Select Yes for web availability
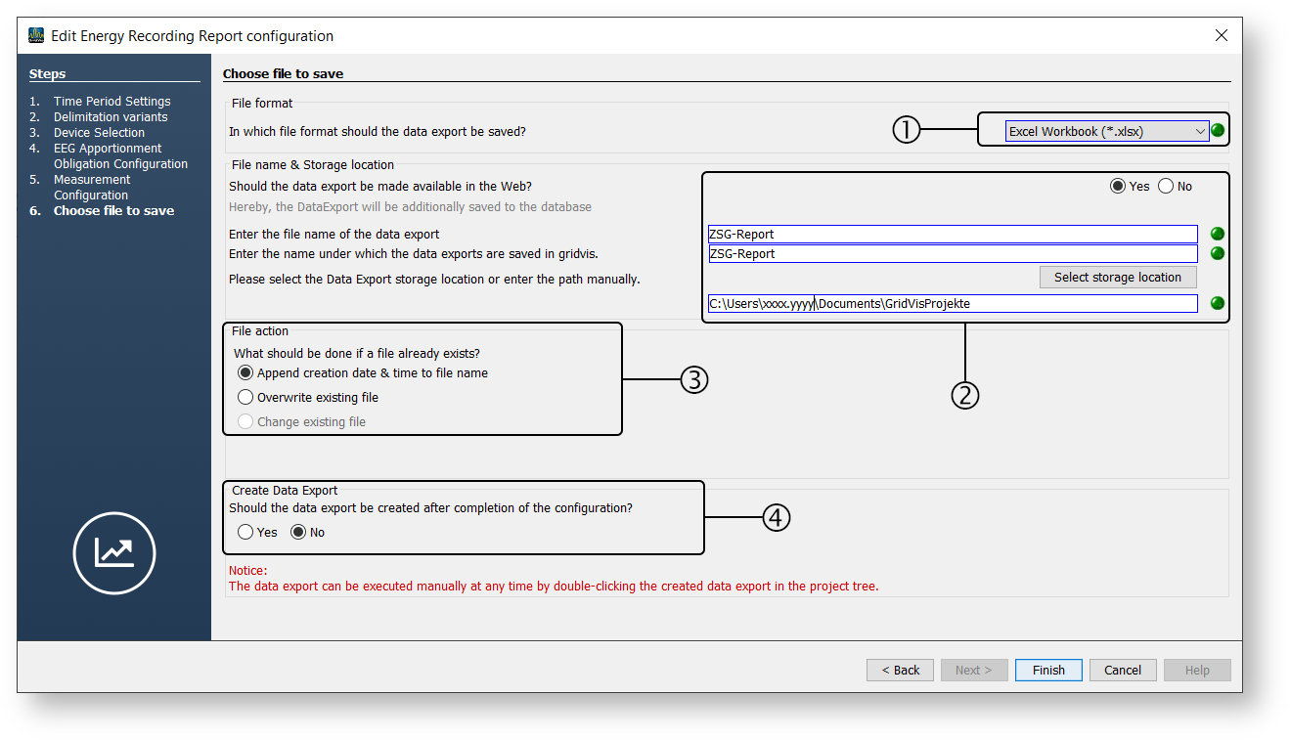The height and width of the screenshot is (740, 1290). (1118, 186)
